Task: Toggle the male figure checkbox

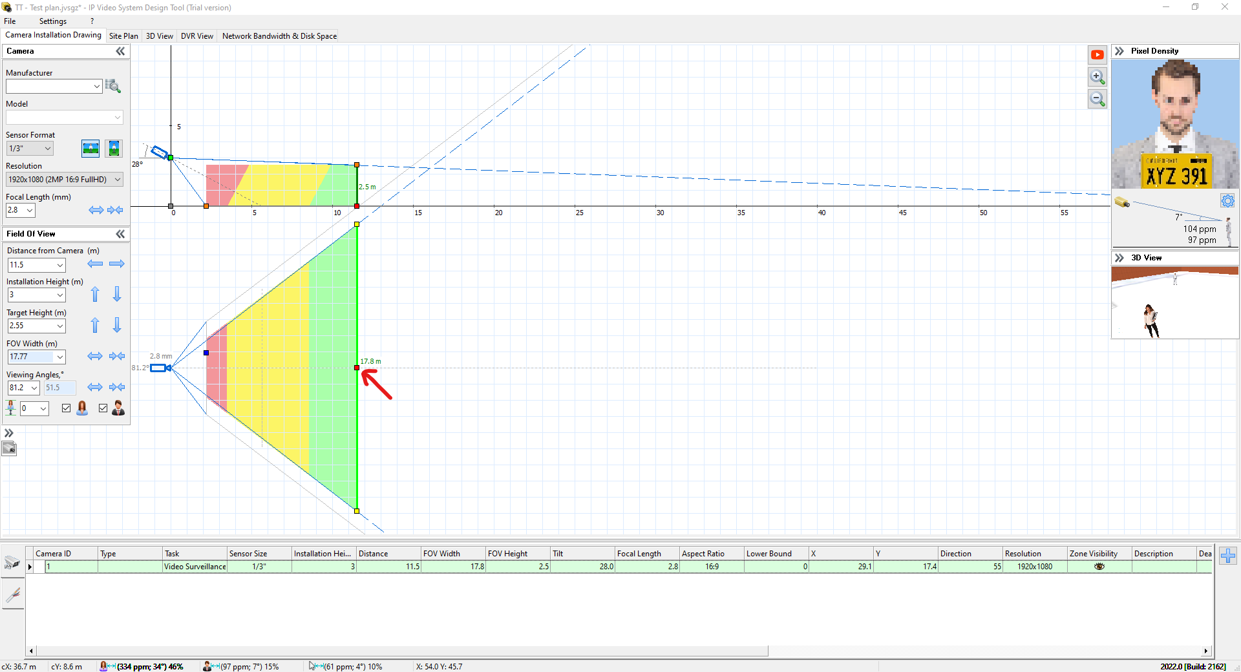Action: (103, 408)
